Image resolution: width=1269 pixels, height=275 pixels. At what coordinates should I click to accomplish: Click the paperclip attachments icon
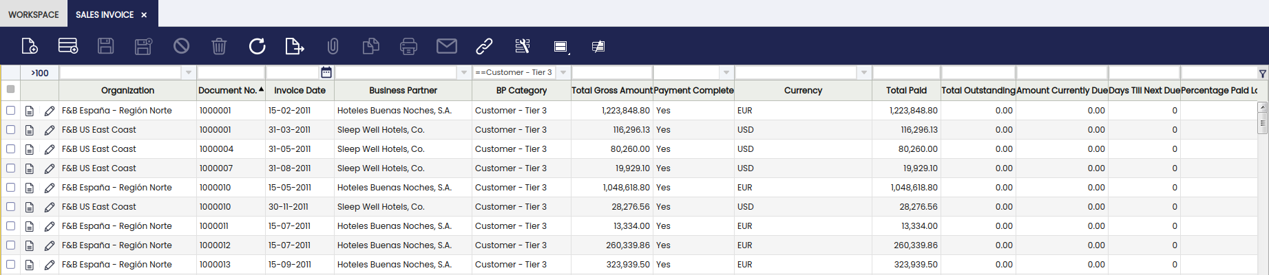[333, 46]
